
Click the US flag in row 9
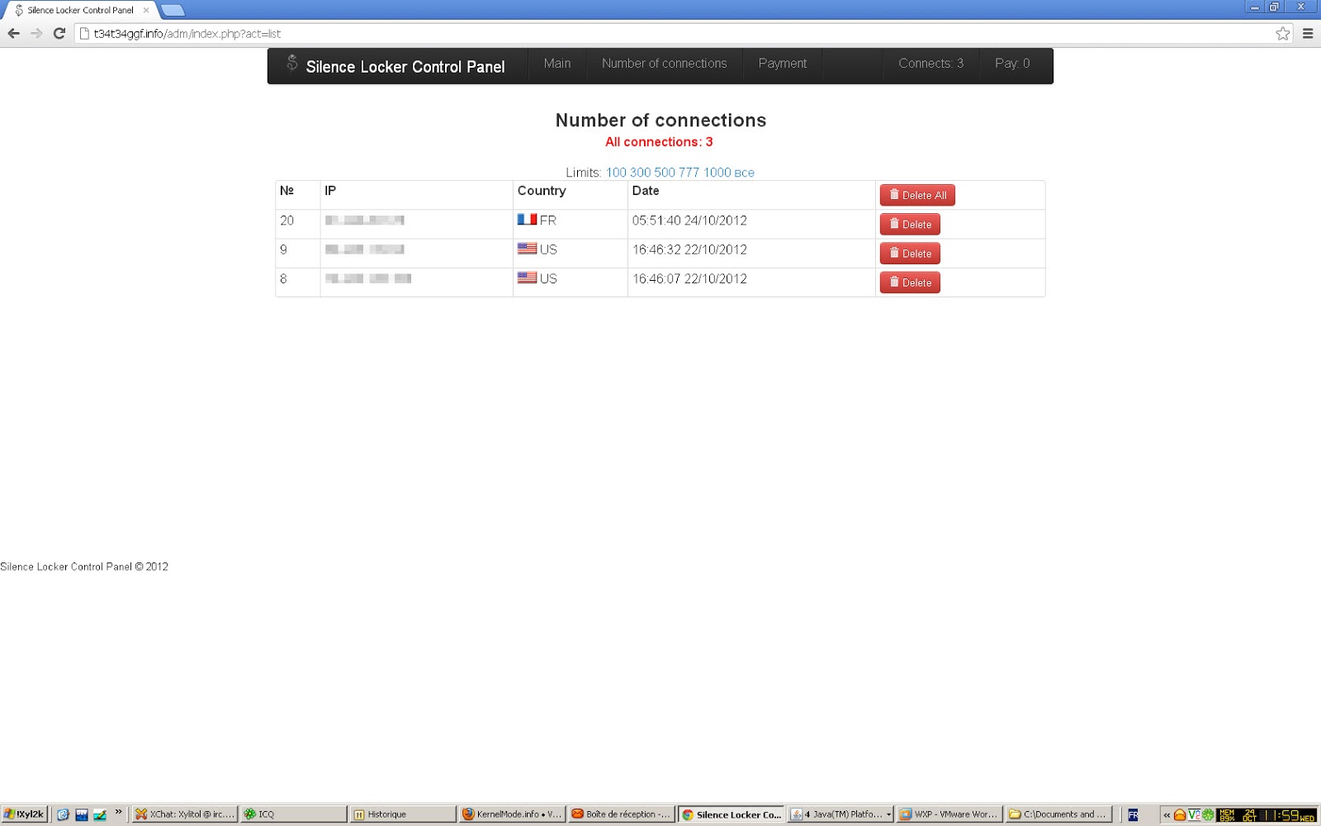tap(527, 249)
